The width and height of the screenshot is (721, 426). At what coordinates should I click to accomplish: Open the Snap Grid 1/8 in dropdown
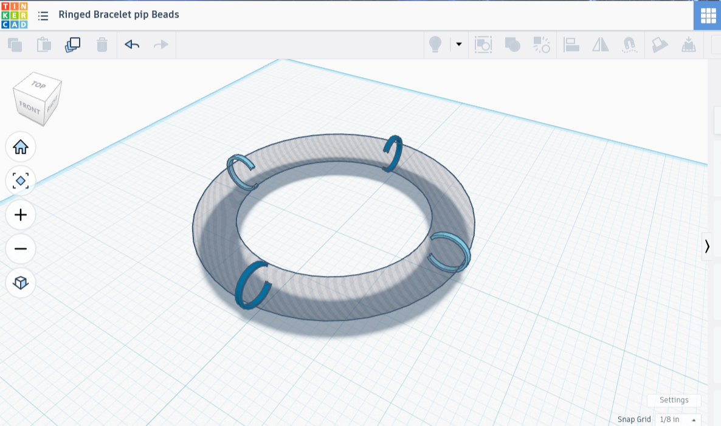point(678,419)
